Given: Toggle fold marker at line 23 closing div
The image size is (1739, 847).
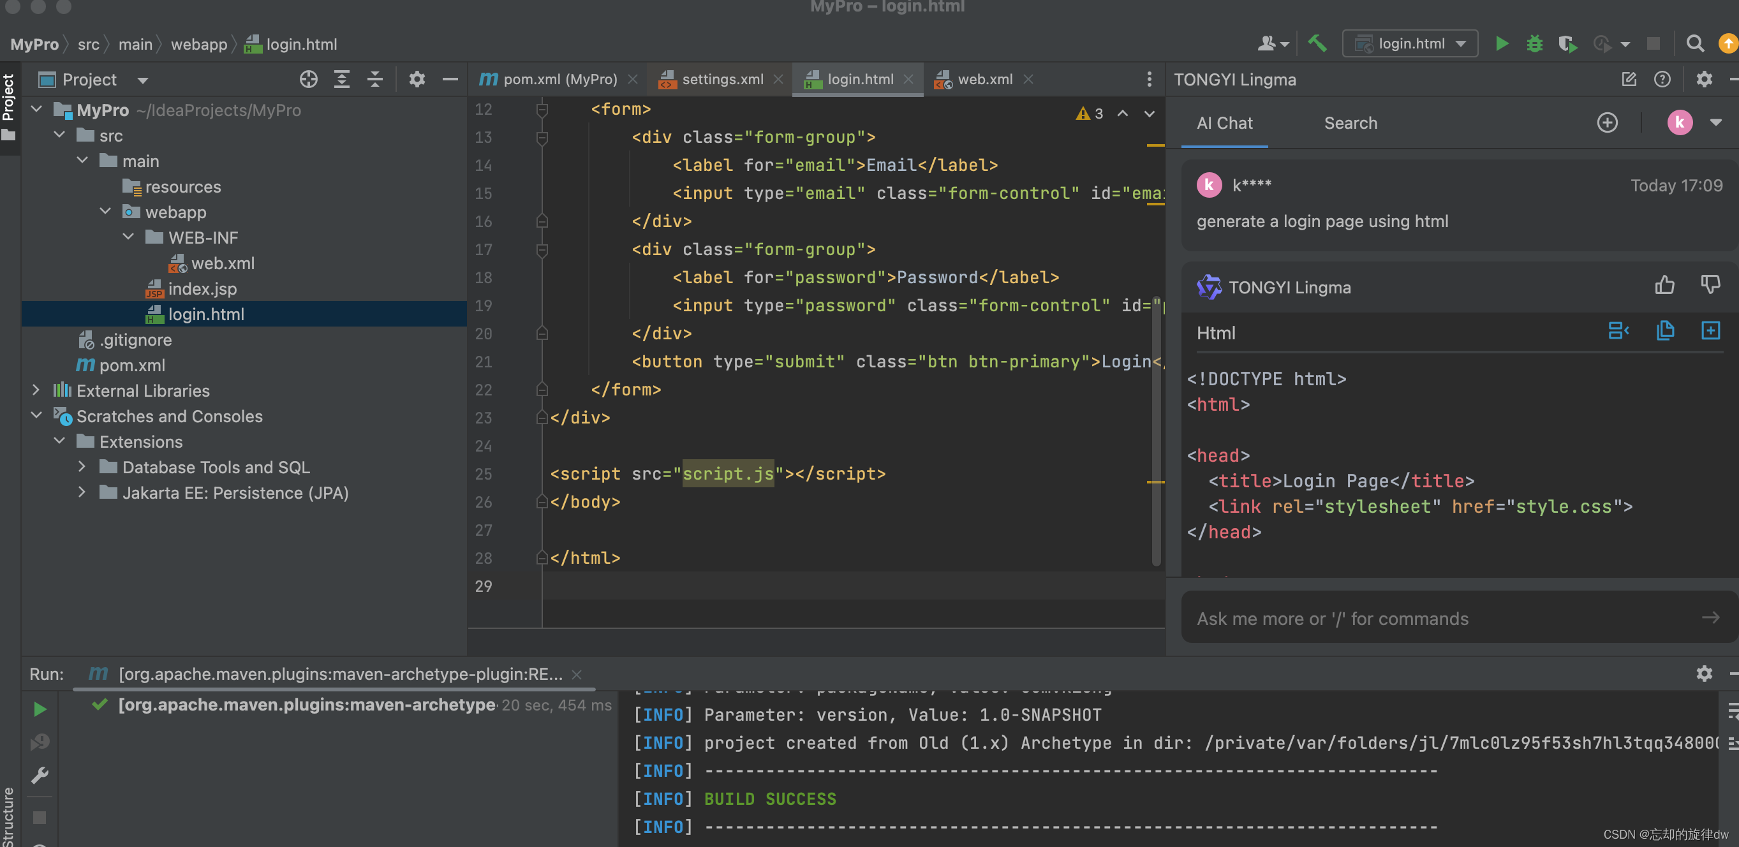Looking at the screenshot, I should pos(542,418).
